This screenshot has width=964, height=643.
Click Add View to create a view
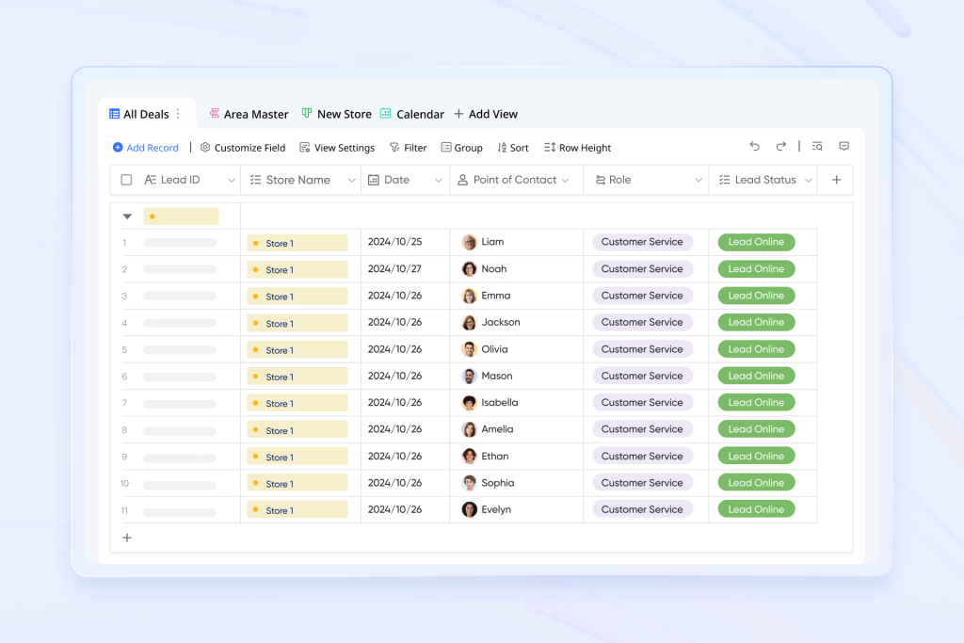pyautogui.click(x=486, y=114)
